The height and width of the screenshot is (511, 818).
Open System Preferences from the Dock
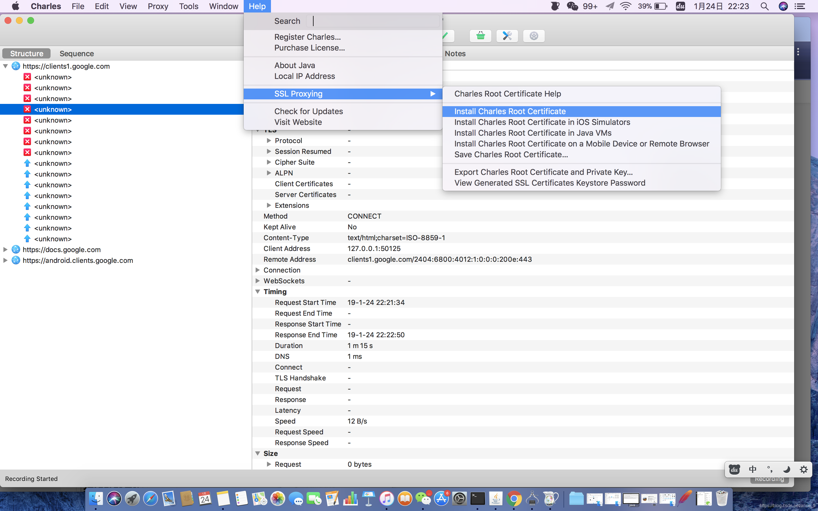[459, 499]
